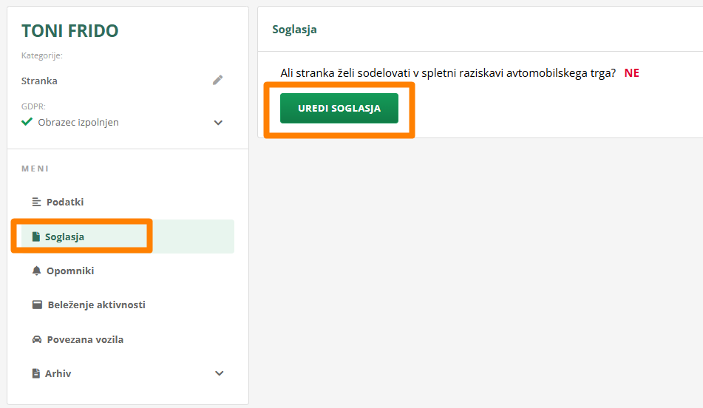Click the file icon beside Arhiv
The image size is (703, 408).
[35, 374]
